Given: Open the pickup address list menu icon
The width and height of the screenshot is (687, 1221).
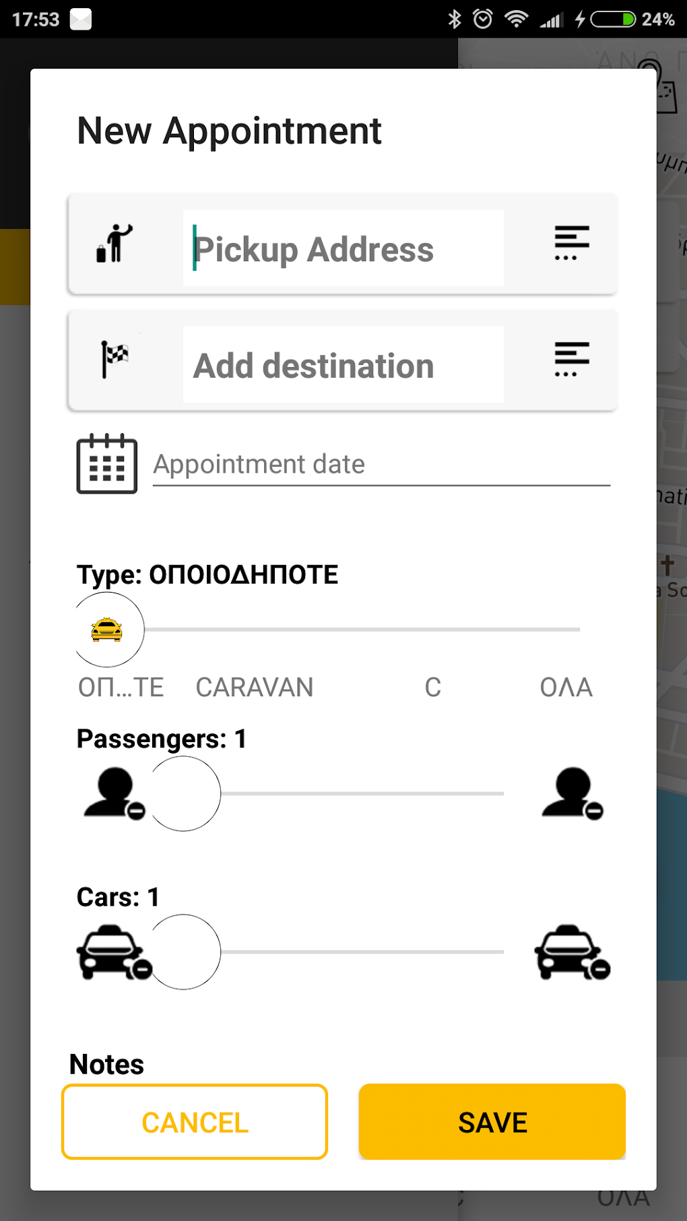Looking at the screenshot, I should 571,243.
